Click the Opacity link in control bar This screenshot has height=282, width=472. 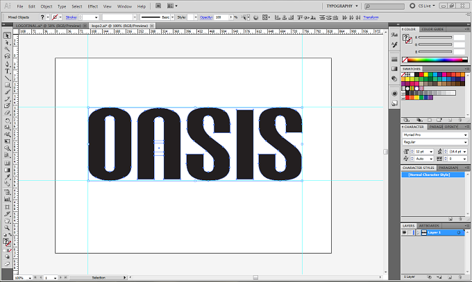[206, 17]
